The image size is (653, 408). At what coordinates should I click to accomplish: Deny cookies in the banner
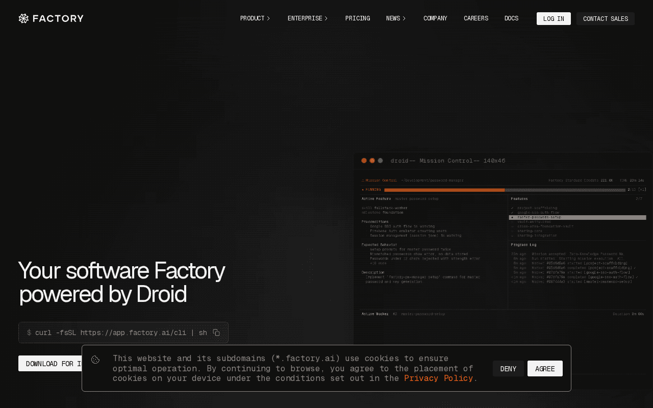(508, 369)
